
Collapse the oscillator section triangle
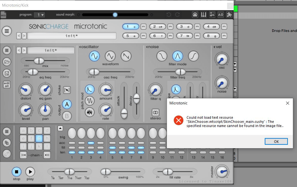point(80,47)
